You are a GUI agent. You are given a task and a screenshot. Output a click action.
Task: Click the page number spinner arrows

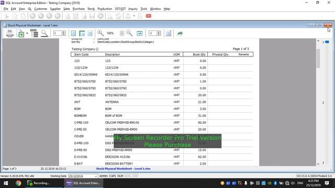(63, 33)
